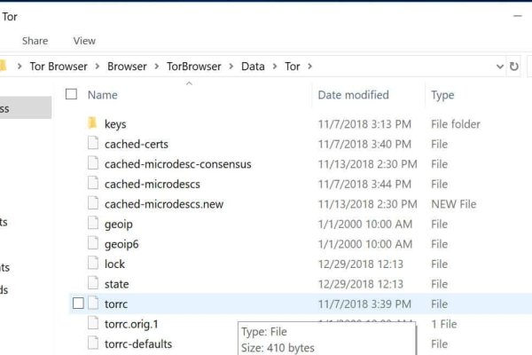This screenshot has width=532, height=355.
Task: Click the geoip file icon
Action: 93,224
